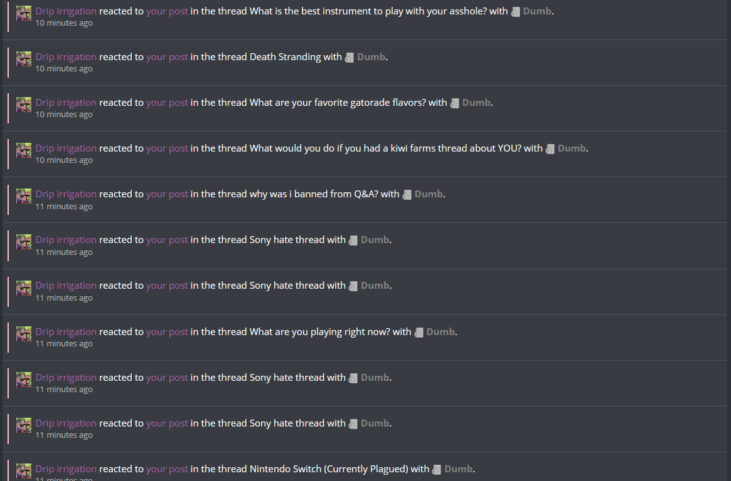The width and height of the screenshot is (731, 481).
Task: Click Dumb icon in best instrument thread row
Action: pos(515,12)
